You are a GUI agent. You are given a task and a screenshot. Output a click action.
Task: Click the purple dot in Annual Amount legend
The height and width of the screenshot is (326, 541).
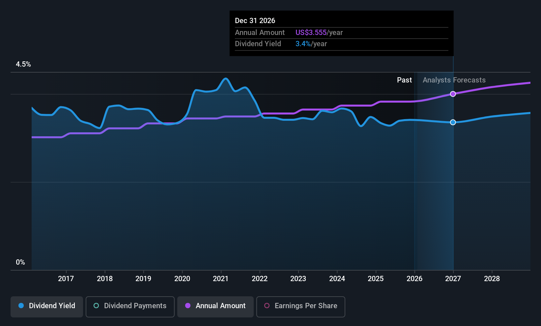pos(188,306)
